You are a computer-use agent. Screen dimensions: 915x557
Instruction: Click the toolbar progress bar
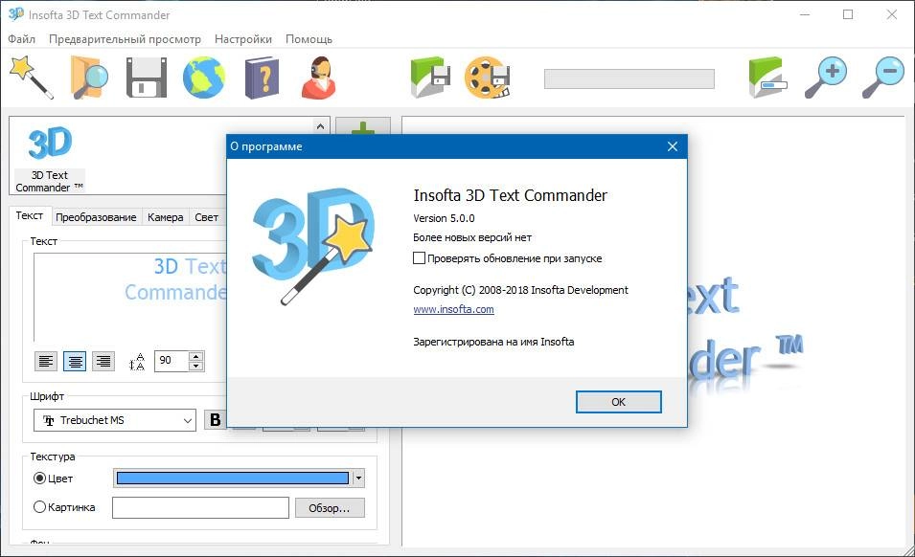click(629, 78)
